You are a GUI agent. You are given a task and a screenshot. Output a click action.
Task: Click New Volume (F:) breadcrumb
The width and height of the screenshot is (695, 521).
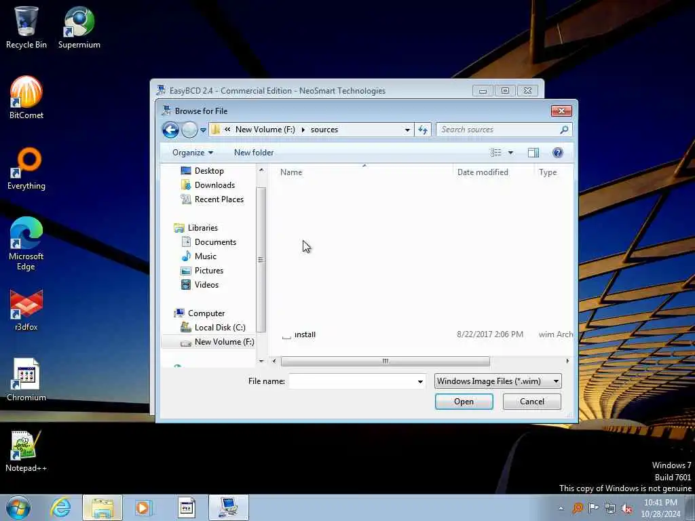(x=265, y=130)
